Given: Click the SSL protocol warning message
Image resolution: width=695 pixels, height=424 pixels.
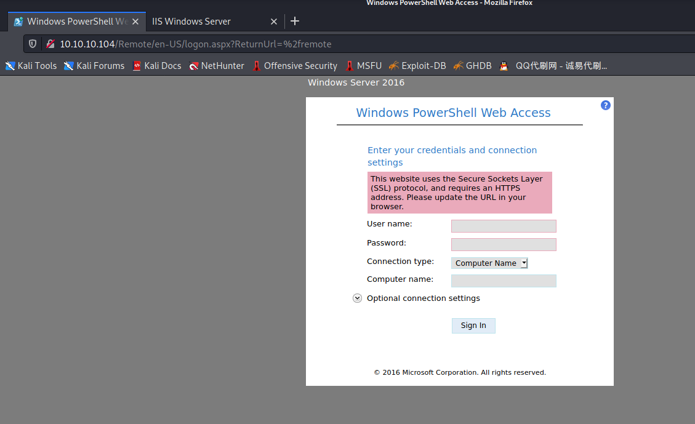Looking at the screenshot, I should 460,193.
